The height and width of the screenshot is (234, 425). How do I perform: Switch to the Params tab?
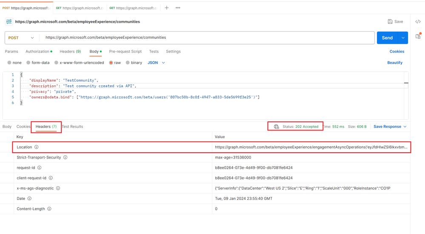11,51
